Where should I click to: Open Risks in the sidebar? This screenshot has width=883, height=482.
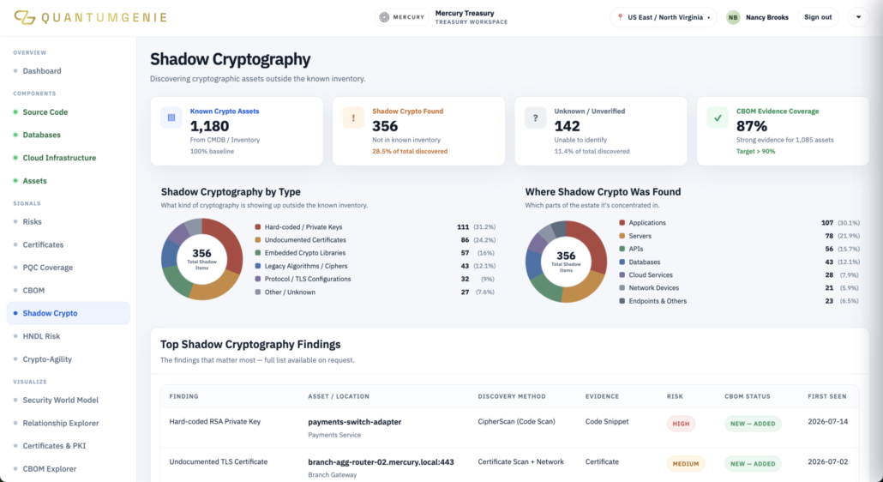pos(32,222)
